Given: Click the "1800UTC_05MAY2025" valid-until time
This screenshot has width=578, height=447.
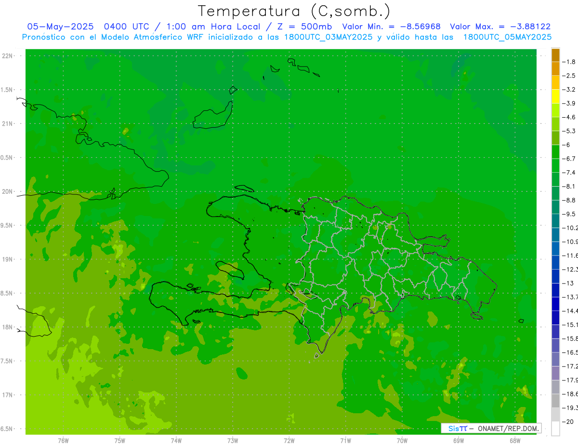Looking at the screenshot, I should tap(507, 37).
